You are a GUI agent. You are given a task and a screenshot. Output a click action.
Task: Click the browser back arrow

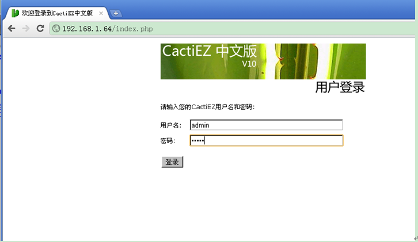pyautogui.click(x=12, y=28)
